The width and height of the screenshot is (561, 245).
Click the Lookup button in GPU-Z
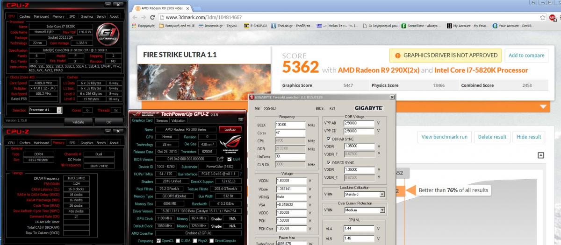(x=230, y=129)
